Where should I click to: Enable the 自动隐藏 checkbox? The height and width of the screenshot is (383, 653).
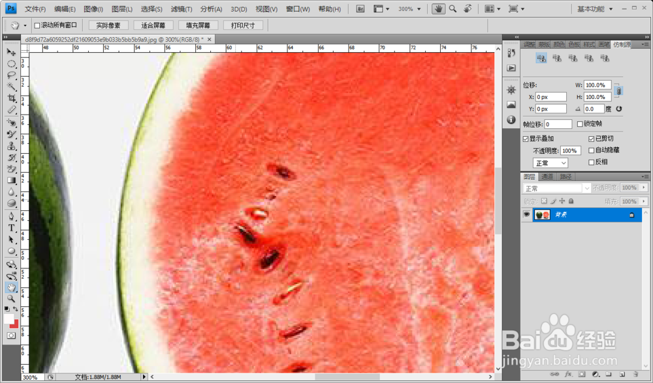[x=592, y=150]
